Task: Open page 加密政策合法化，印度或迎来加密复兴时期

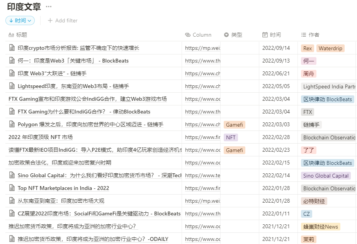Action: click(60, 163)
